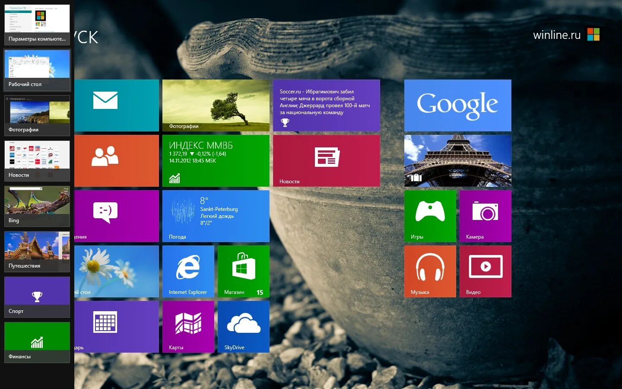Launch Internet Explorer tile
Viewport: 622px width, 389px height.
coord(188,271)
